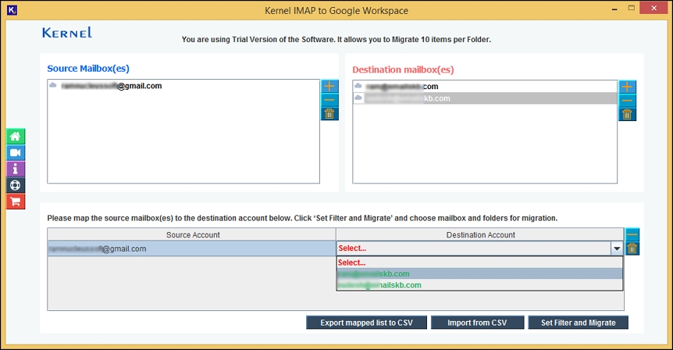Open the Destination Account dropdown arrow
The width and height of the screenshot is (673, 350).
617,248
